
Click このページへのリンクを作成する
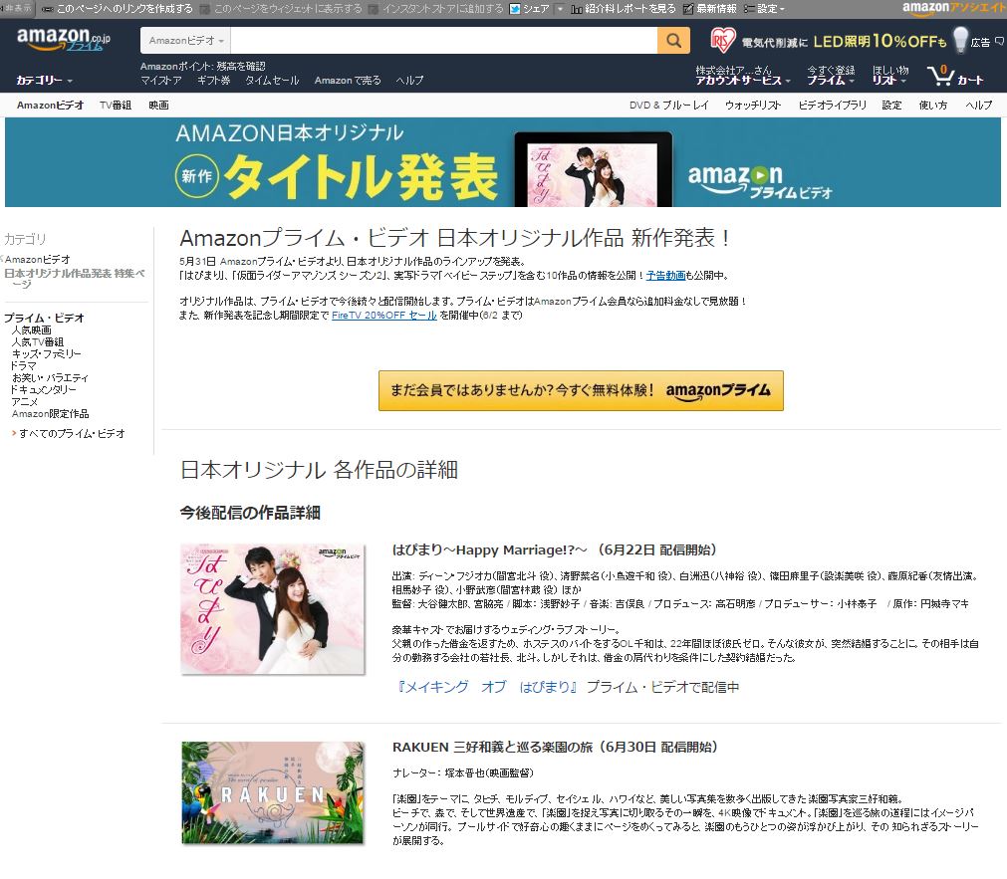pyautogui.click(x=125, y=9)
